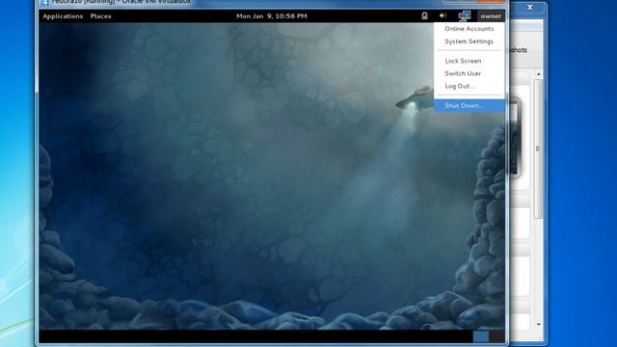Open the Places menu
Viewport: 617px width, 347px height.
100,16
